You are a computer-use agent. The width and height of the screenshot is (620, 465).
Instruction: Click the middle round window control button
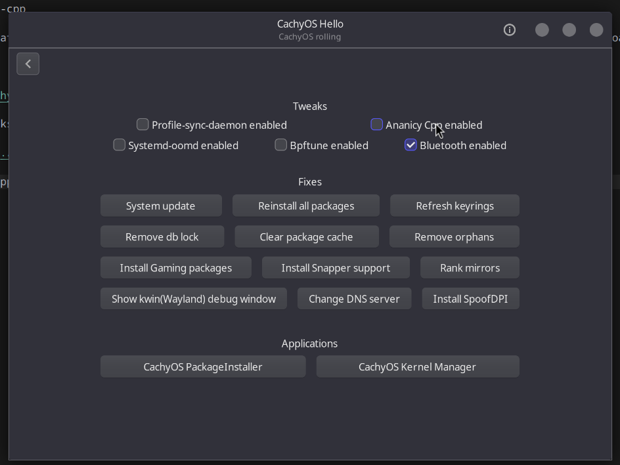569,30
